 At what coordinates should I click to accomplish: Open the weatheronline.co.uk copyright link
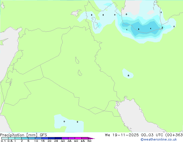[x=158, y=139]
